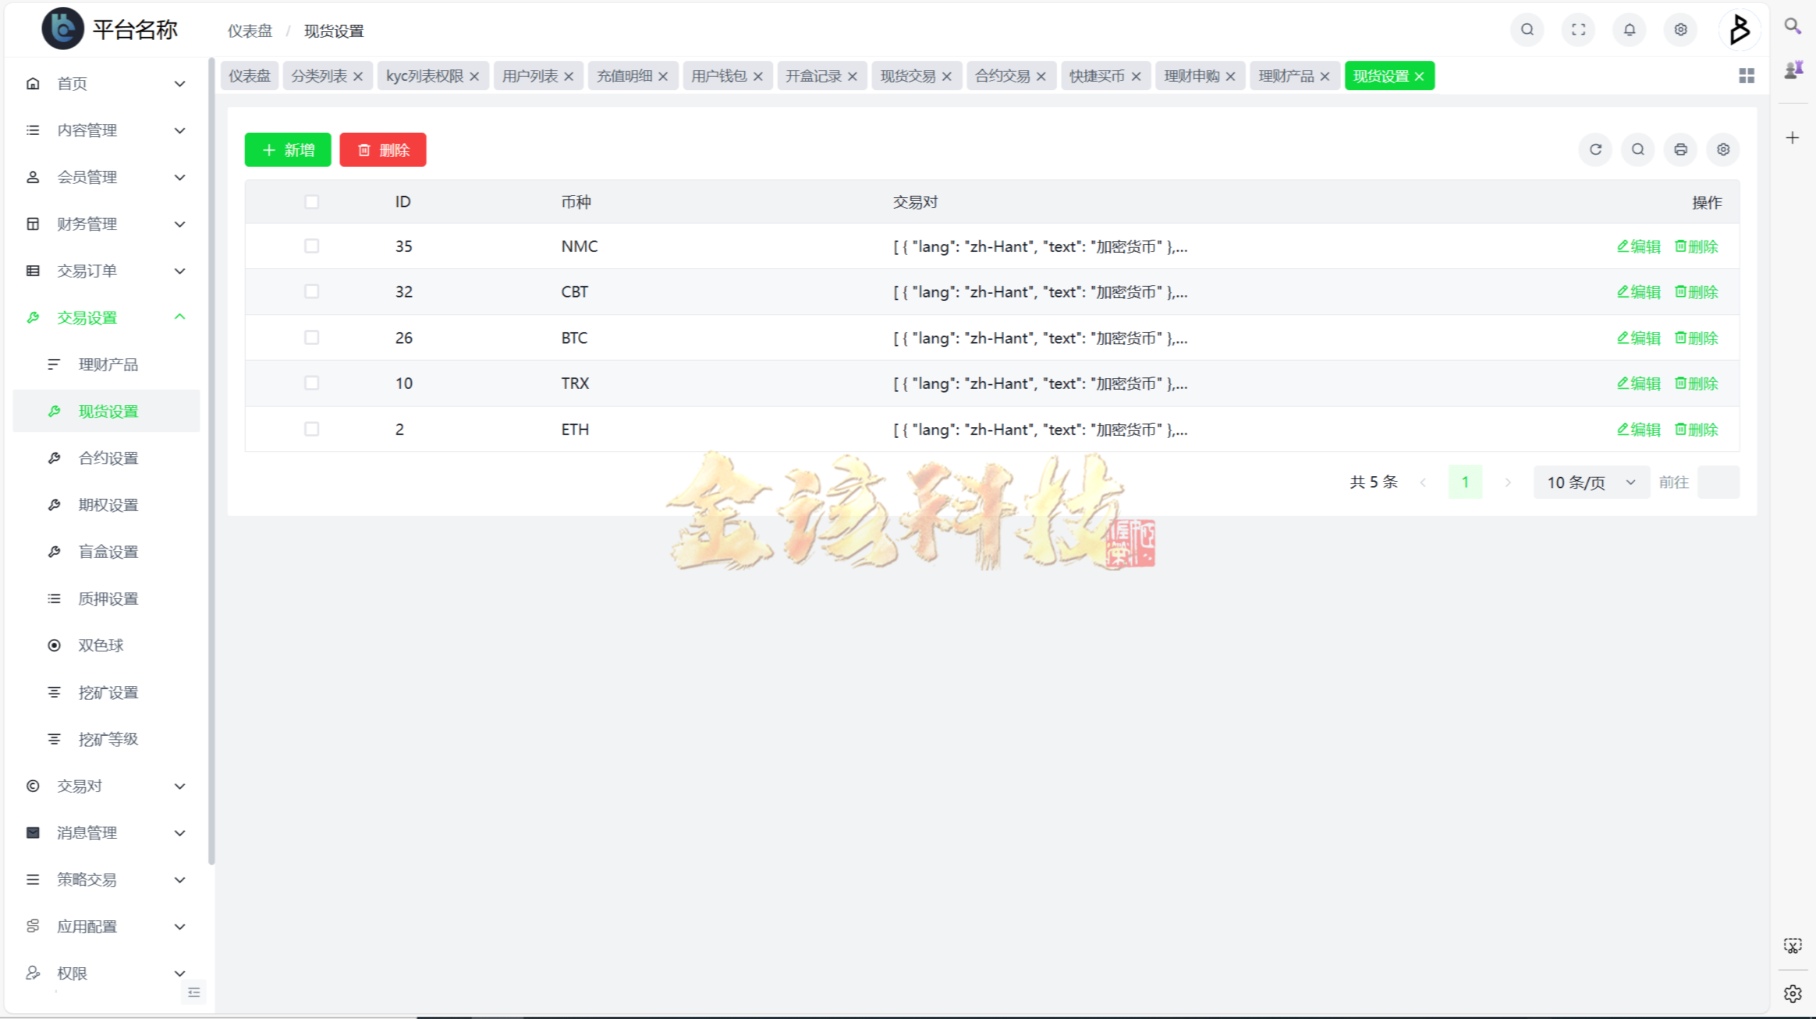Click the 编辑 link on the NMC row

1639,246
